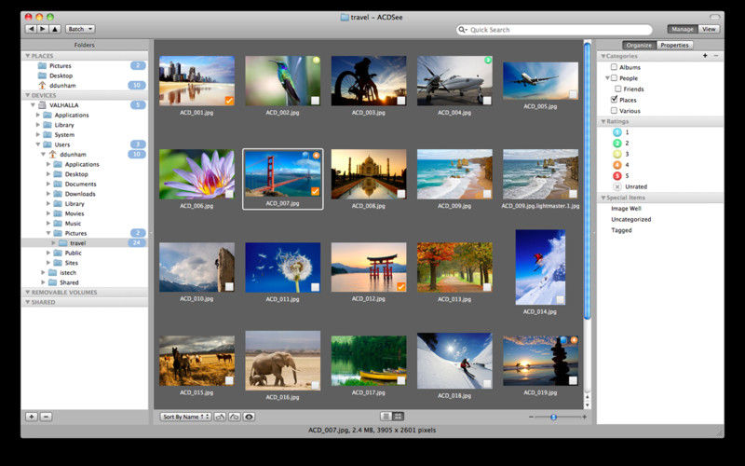Filter by rating 5 red icon

616,176
